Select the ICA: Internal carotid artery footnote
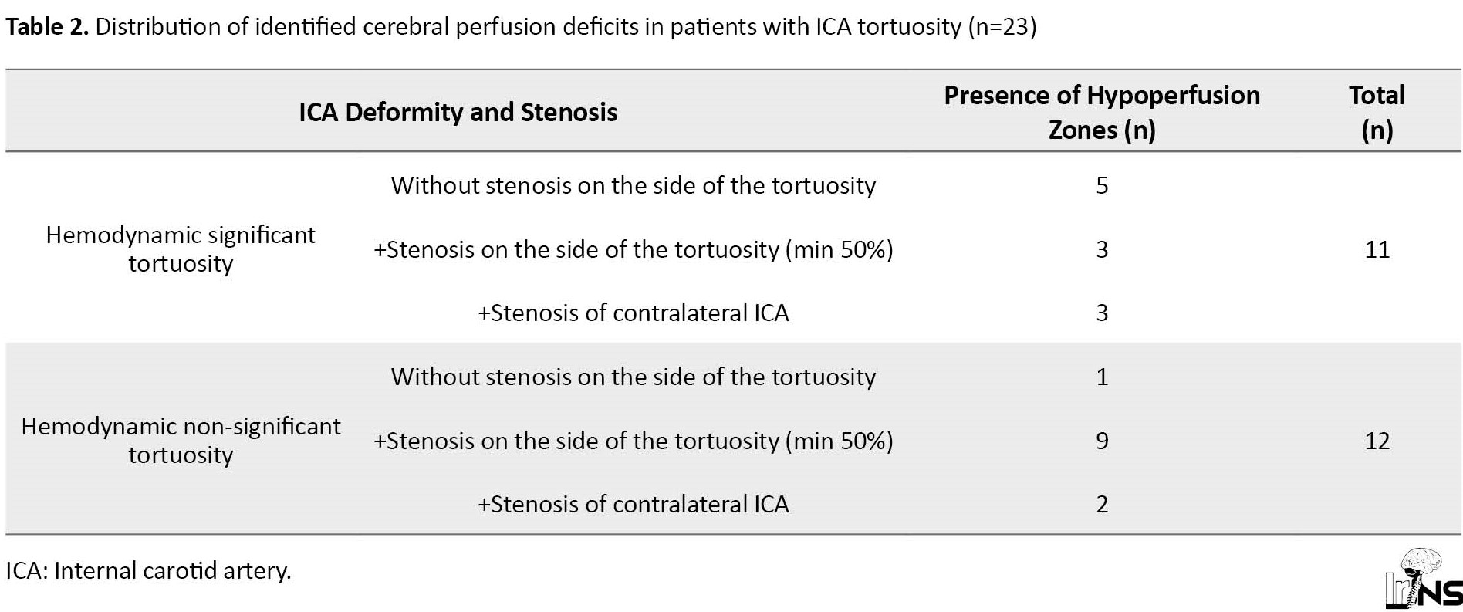 [x=148, y=570]
